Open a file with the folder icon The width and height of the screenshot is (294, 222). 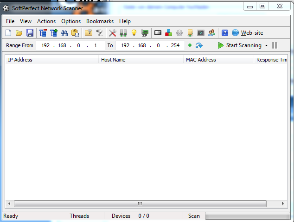(19, 33)
